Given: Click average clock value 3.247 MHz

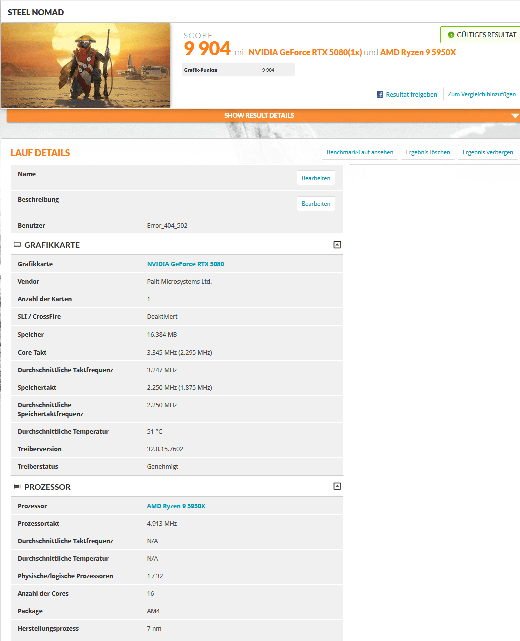Looking at the screenshot, I should click(162, 370).
